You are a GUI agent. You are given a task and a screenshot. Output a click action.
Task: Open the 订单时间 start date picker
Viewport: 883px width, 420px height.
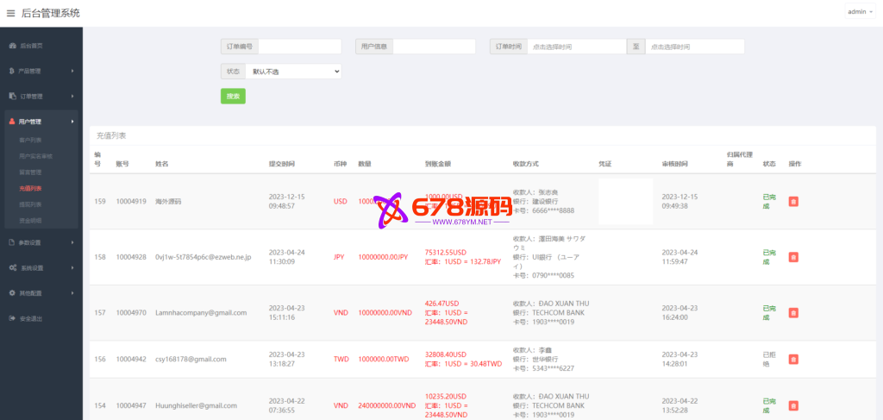[577, 47]
